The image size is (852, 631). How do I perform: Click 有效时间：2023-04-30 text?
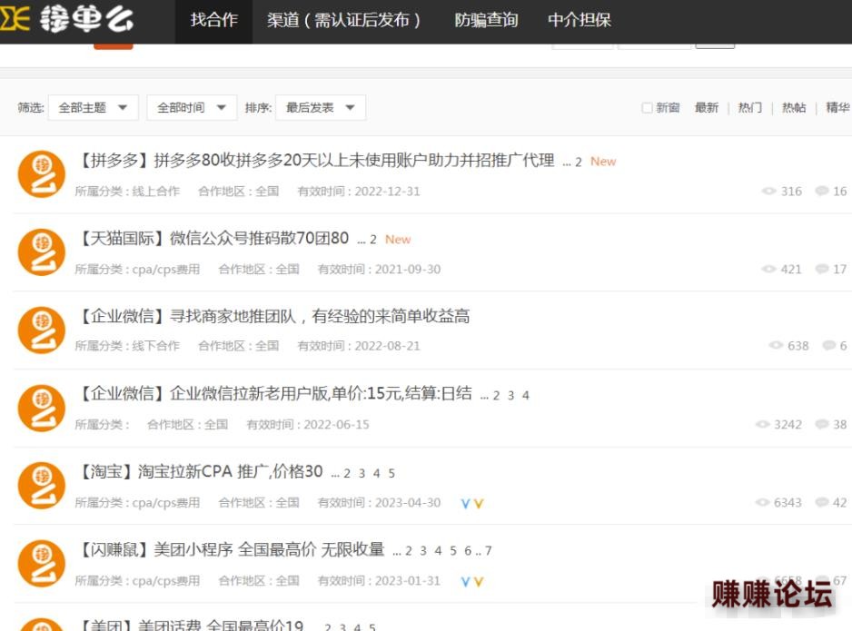click(380, 503)
